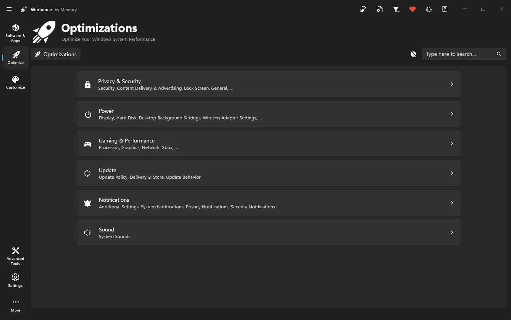Open the Sound settings row
The height and width of the screenshot is (320, 511).
268,233
